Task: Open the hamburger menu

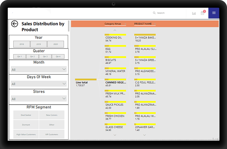Action: (214, 13)
